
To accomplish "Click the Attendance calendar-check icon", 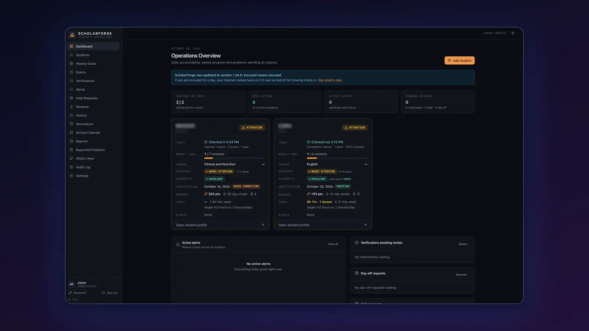I will click(x=71, y=124).
